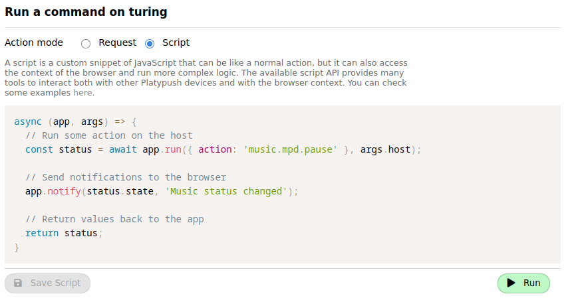Click the play icon on Run button

pos(511,283)
